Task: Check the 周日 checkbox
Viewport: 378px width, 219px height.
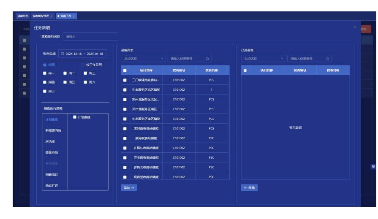Action: [45, 91]
